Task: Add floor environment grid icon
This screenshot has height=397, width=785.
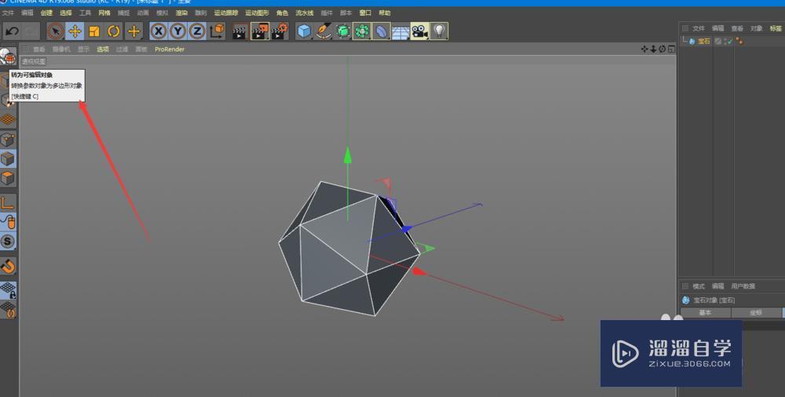Action: [x=400, y=31]
